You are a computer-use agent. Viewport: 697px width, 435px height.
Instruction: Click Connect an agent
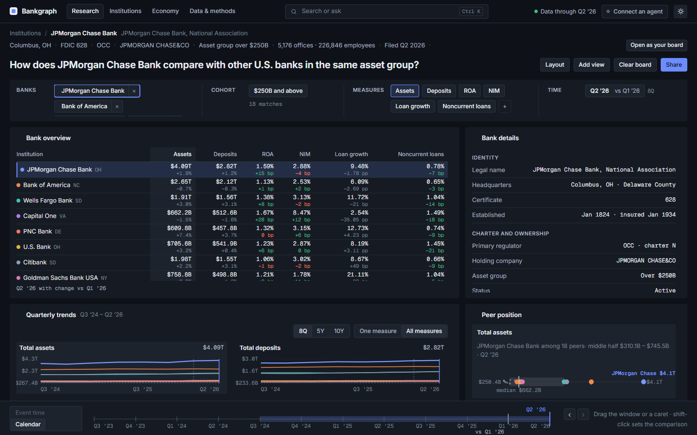point(635,12)
